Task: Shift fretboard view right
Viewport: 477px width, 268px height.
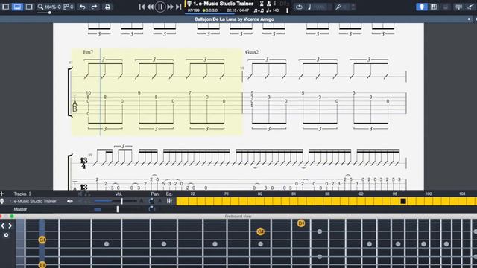Action: click(x=10, y=226)
